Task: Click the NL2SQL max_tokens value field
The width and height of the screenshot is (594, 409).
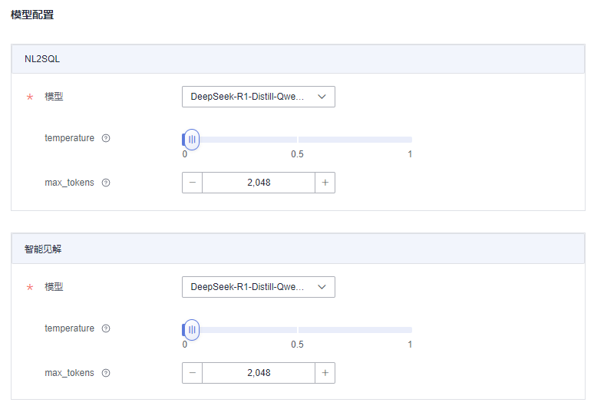Action: click(259, 183)
